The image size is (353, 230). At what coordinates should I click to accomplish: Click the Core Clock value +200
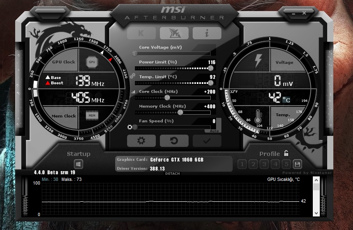click(x=210, y=92)
